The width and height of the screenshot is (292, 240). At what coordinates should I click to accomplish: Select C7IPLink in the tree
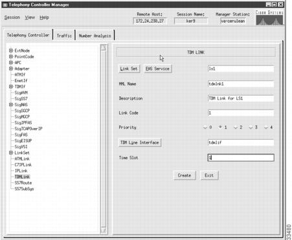(x=23, y=165)
